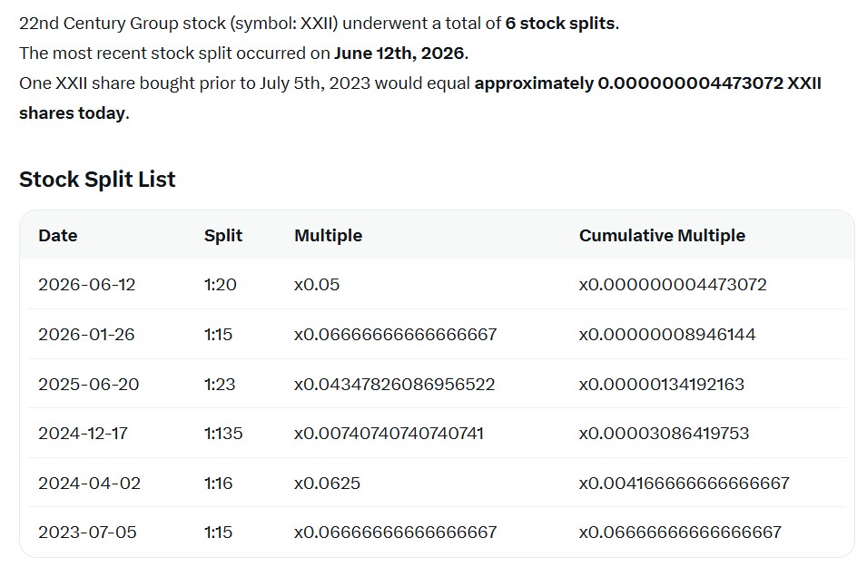
Task: Click the Multiple column header
Action: point(328,236)
